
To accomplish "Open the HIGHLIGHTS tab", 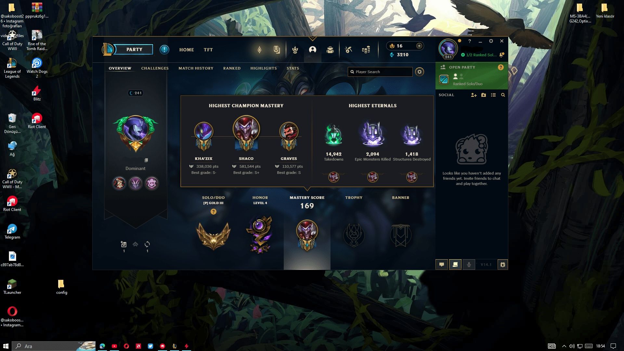I will (x=264, y=68).
